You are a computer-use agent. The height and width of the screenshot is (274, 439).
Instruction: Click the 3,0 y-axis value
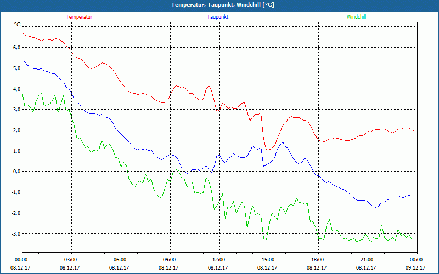point(16,109)
